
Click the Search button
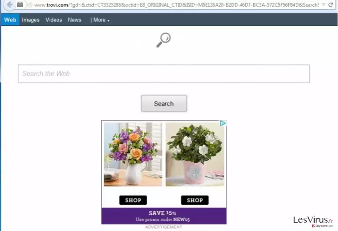(164, 104)
